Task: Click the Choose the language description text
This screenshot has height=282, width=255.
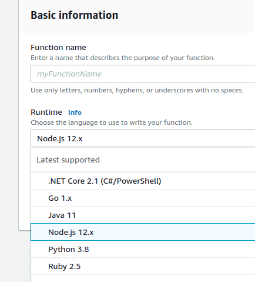Action: pyautogui.click(x=112, y=122)
